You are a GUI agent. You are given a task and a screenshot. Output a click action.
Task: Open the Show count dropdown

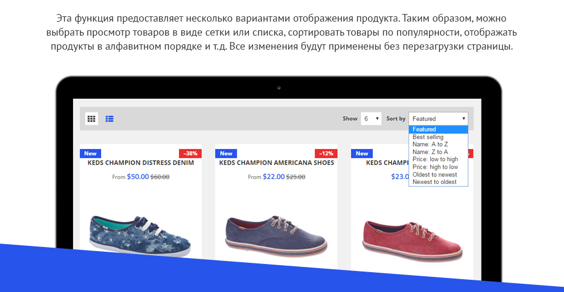click(371, 119)
